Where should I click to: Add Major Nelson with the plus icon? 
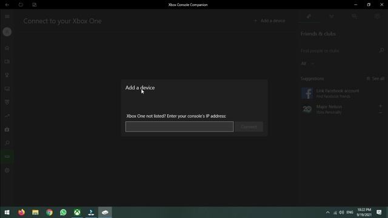(x=380, y=106)
